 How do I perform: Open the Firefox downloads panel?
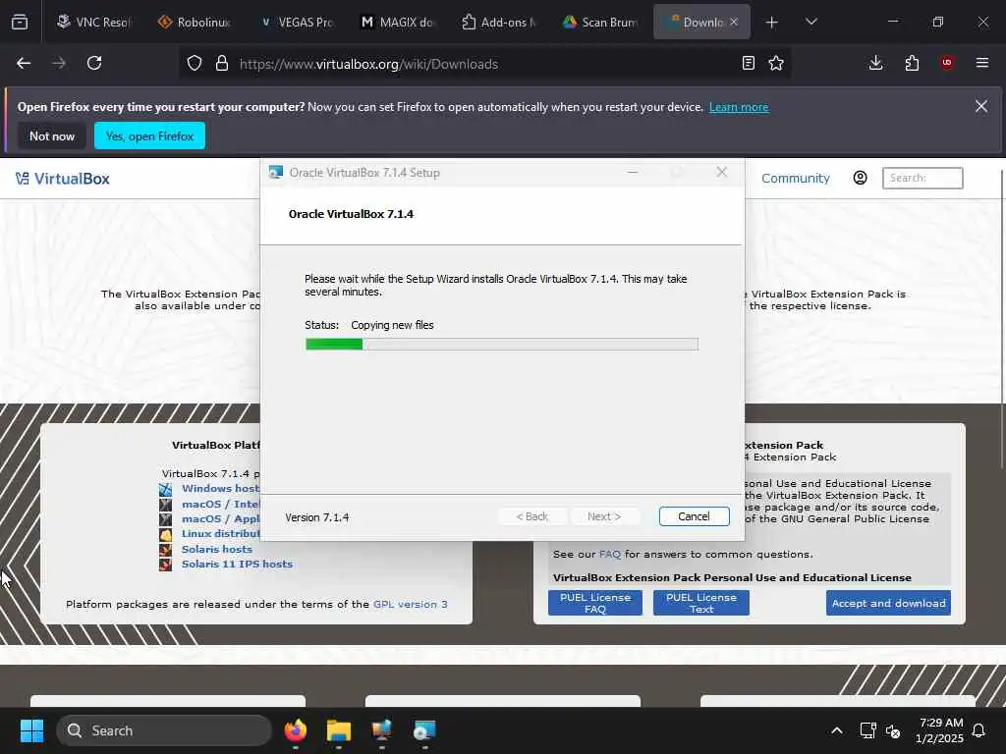(x=875, y=63)
